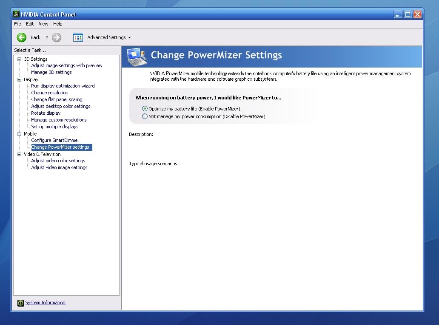Screen dimensions: 439x325
Task: Open Adjust video color settings
Action: click(58, 161)
